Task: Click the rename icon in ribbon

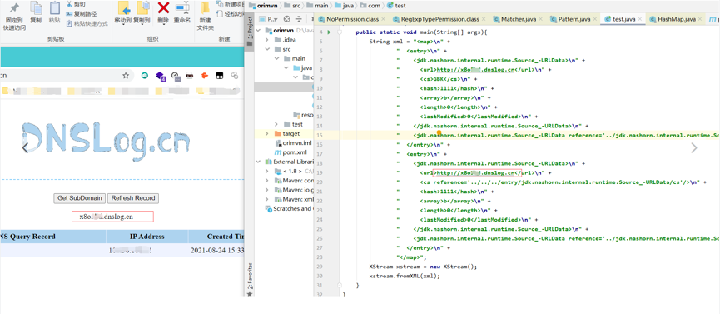Action: pyautogui.click(x=182, y=7)
